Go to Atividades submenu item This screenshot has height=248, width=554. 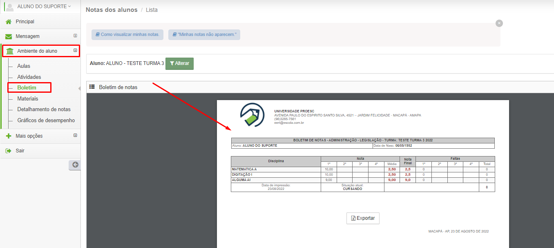29,77
